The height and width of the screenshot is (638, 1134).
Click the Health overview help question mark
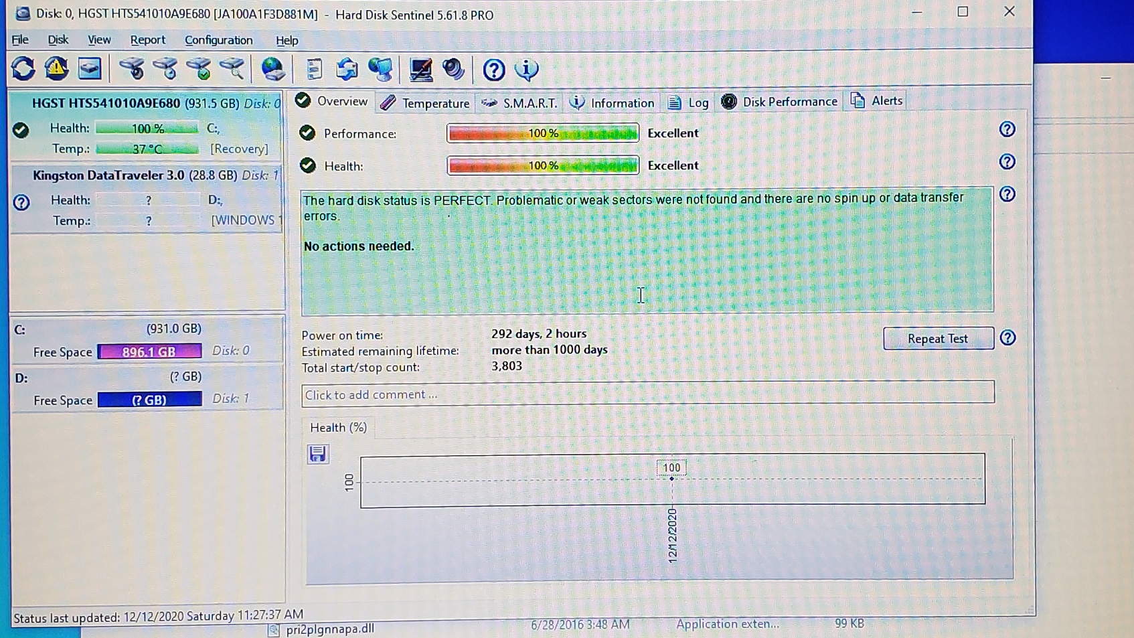(x=1006, y=162)
